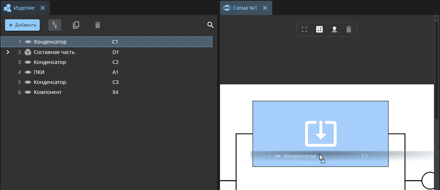Close the Схема №1 tab

265,8
